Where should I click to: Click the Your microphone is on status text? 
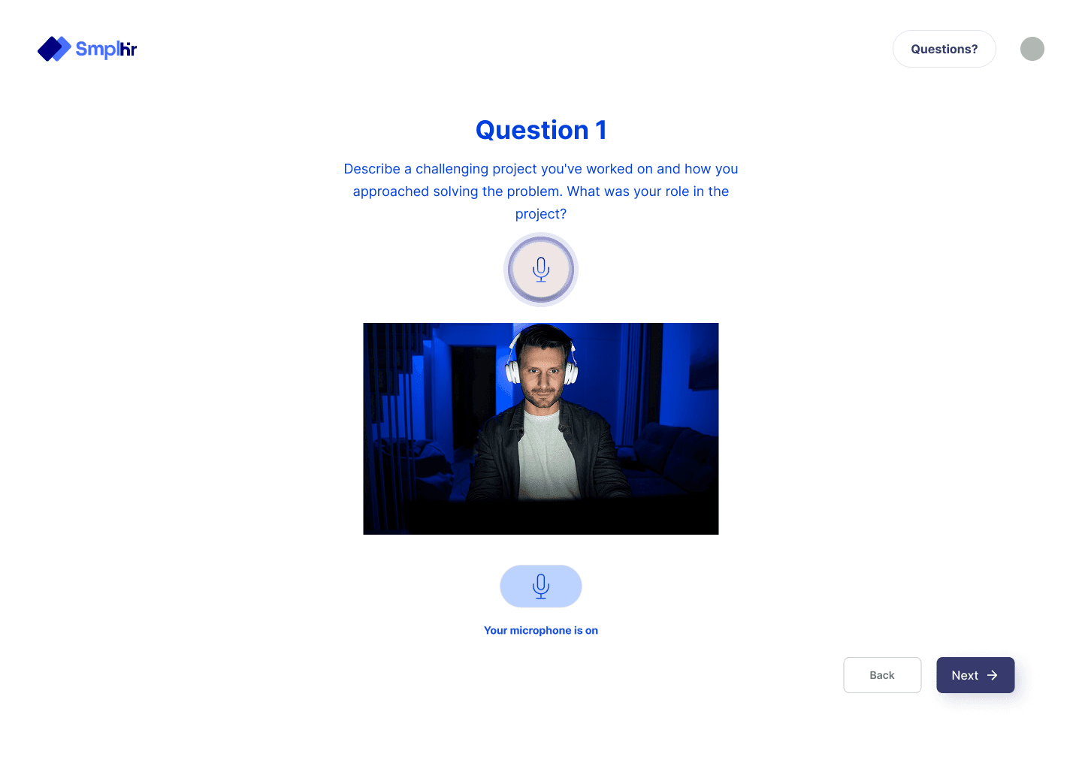click(540, 630)
